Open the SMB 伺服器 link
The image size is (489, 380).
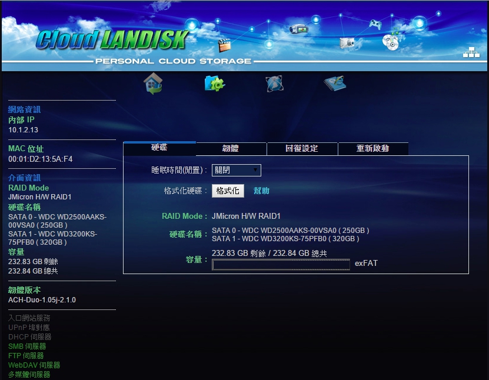(x=27, y=346)
